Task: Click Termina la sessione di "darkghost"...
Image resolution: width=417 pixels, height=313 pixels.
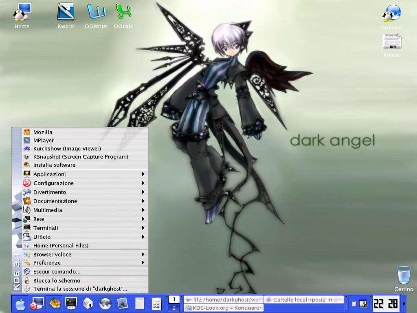Action: tap(85, 289)
